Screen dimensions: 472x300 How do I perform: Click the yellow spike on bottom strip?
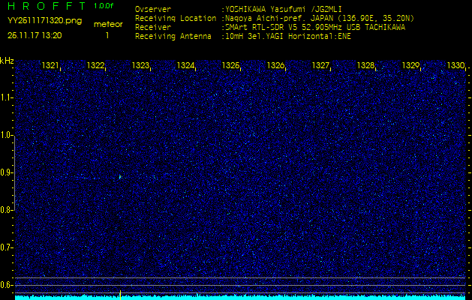pos(120,293)
